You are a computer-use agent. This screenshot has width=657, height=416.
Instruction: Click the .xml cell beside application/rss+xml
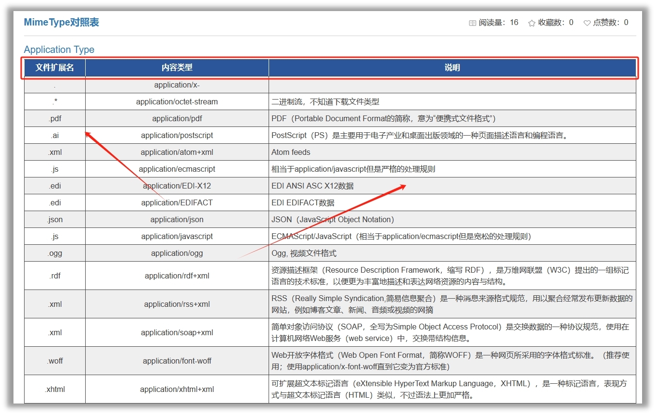(x=55, y=304)
